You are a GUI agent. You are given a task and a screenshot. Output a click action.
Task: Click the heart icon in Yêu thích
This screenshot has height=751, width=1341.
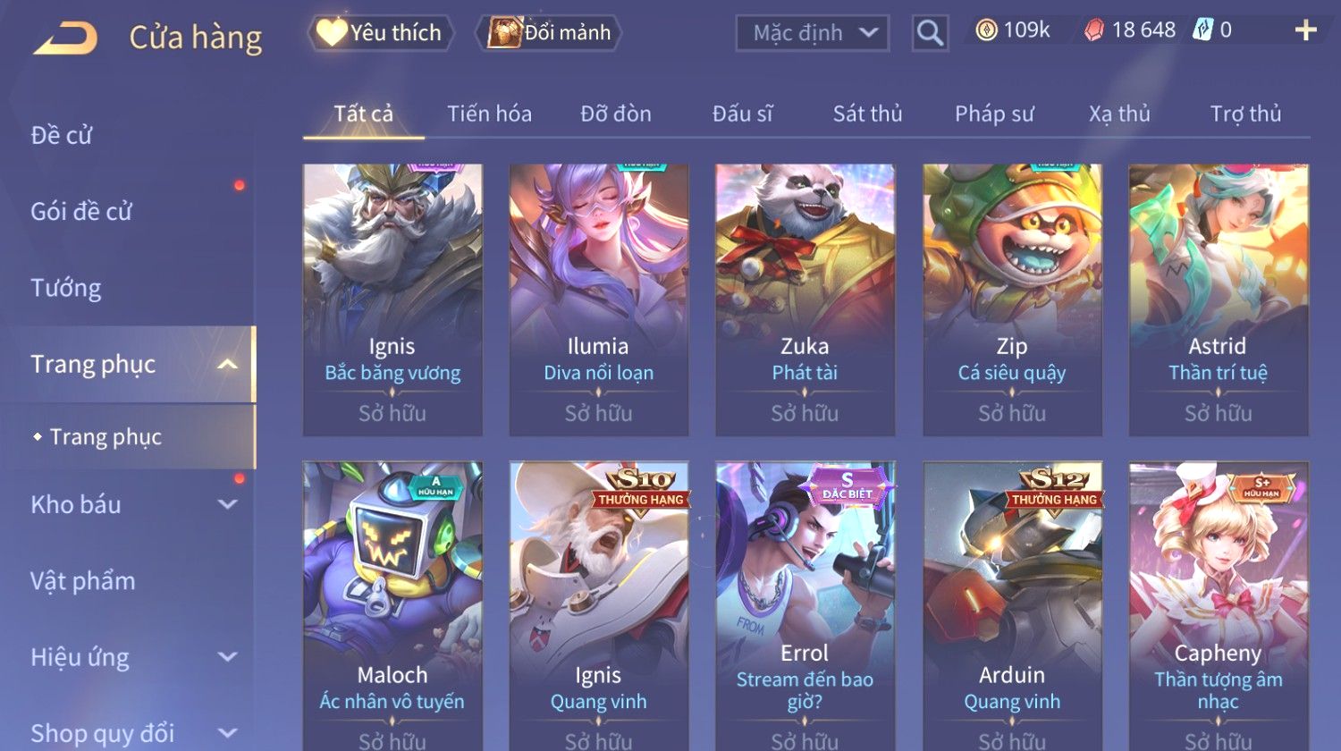tap(331, 33)
